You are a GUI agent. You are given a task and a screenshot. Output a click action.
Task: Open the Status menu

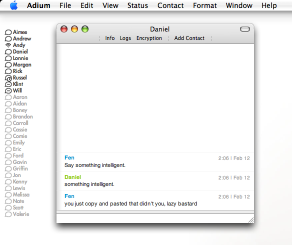pos(137,5)
